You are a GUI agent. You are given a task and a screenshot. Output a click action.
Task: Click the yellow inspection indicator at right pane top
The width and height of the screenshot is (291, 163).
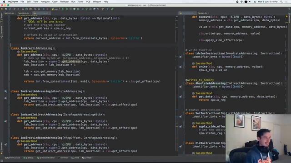(286, 17)
